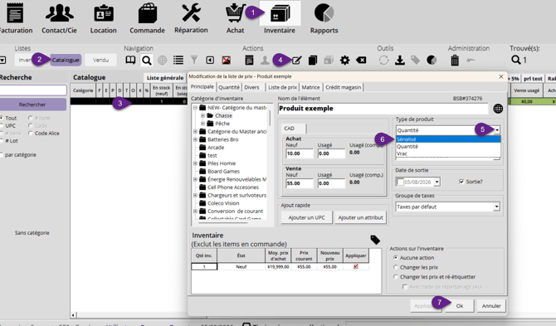Switch to the Liste de prix tab

click(282, 87)
